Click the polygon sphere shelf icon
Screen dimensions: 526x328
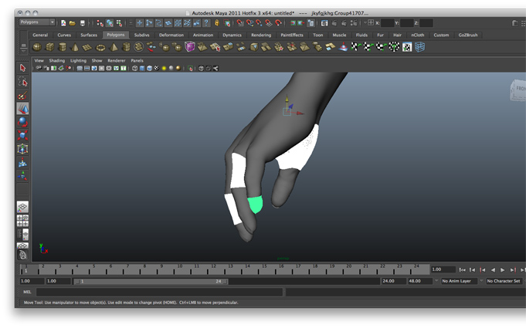click(36, 47)
